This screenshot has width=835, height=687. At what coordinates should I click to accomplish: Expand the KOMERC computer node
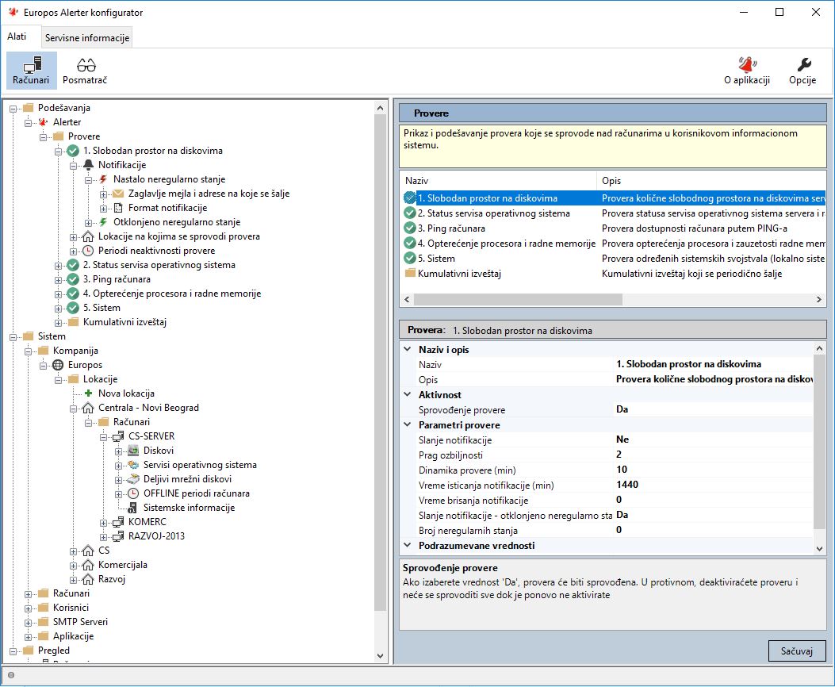103,523
